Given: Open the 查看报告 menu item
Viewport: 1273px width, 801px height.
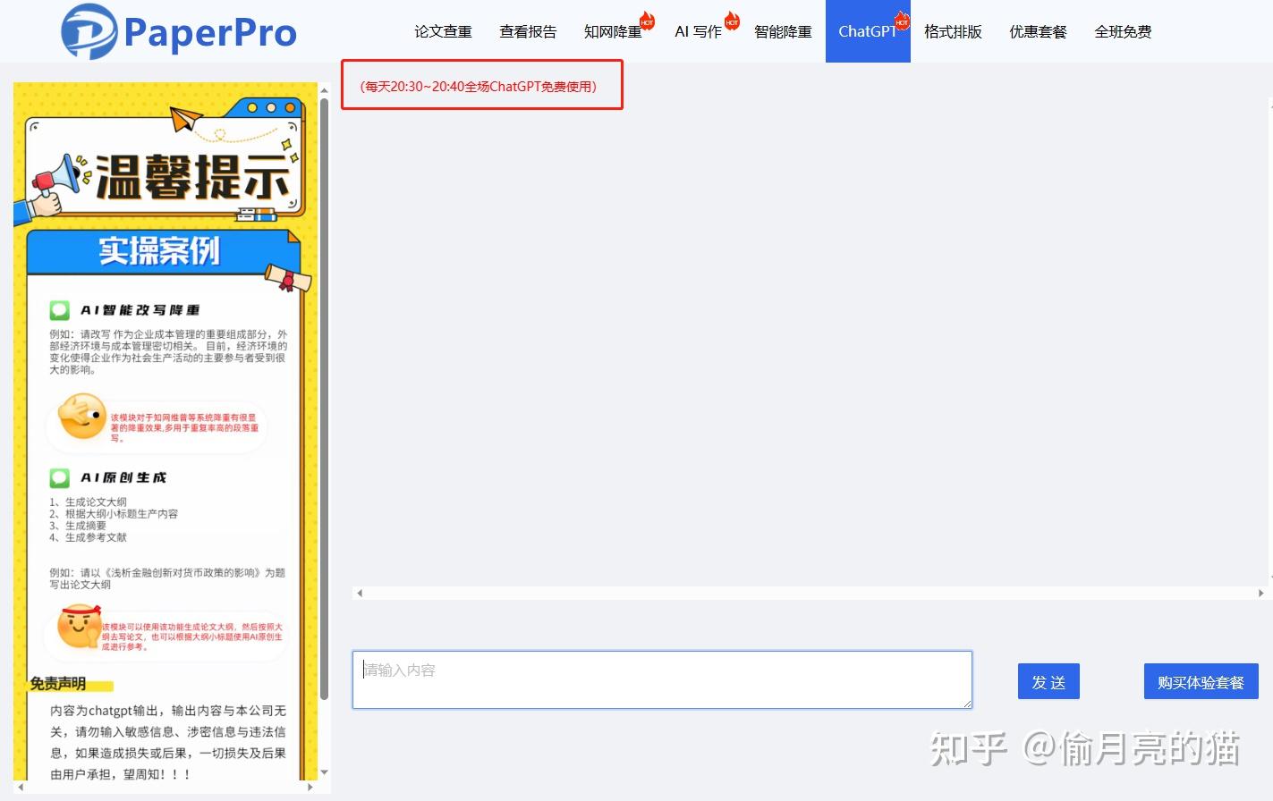Looking at the screenshot, I should click(x=528, y=31).
